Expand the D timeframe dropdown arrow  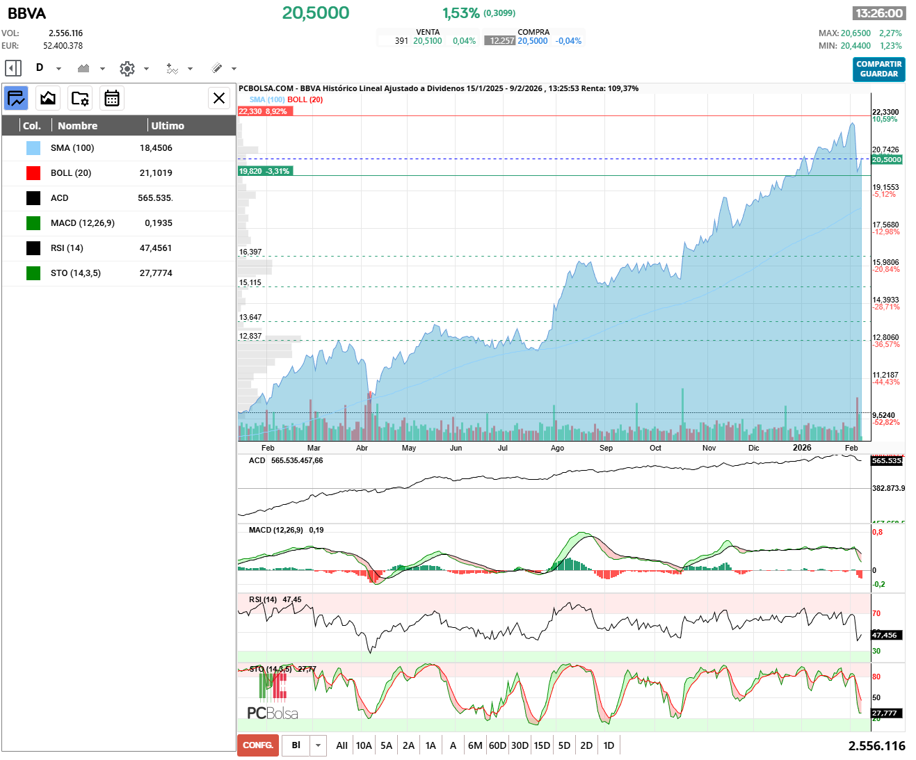point(58,69)
